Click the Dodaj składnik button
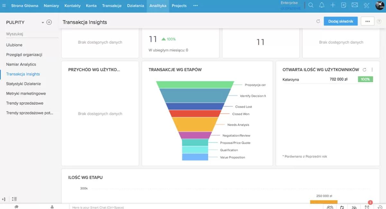 click(341, 21)
